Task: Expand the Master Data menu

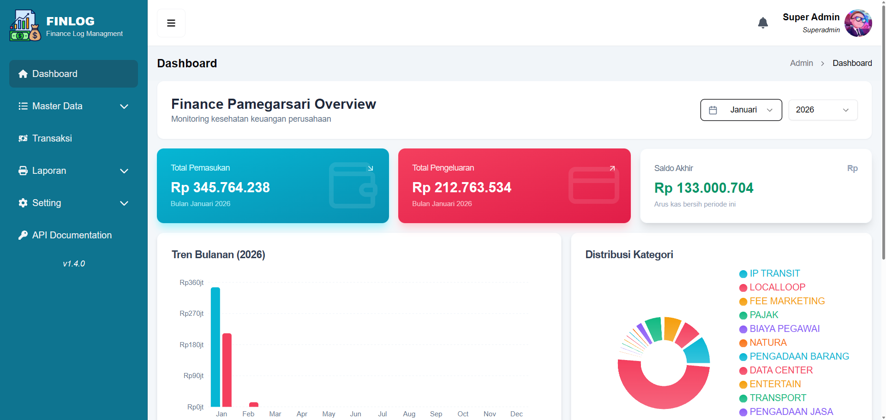Action: click(x=124, y=106)
